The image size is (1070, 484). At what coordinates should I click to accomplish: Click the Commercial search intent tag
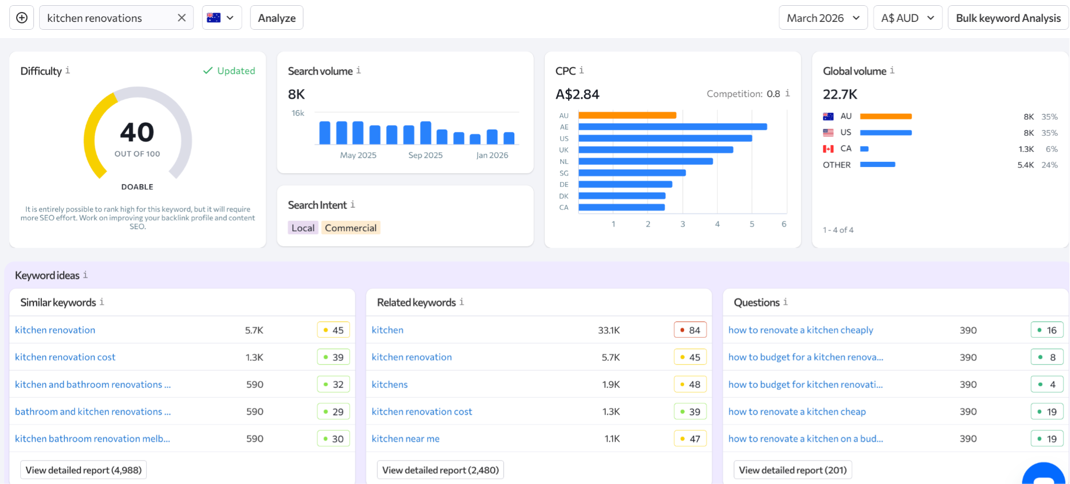click(x=351, y=228)
